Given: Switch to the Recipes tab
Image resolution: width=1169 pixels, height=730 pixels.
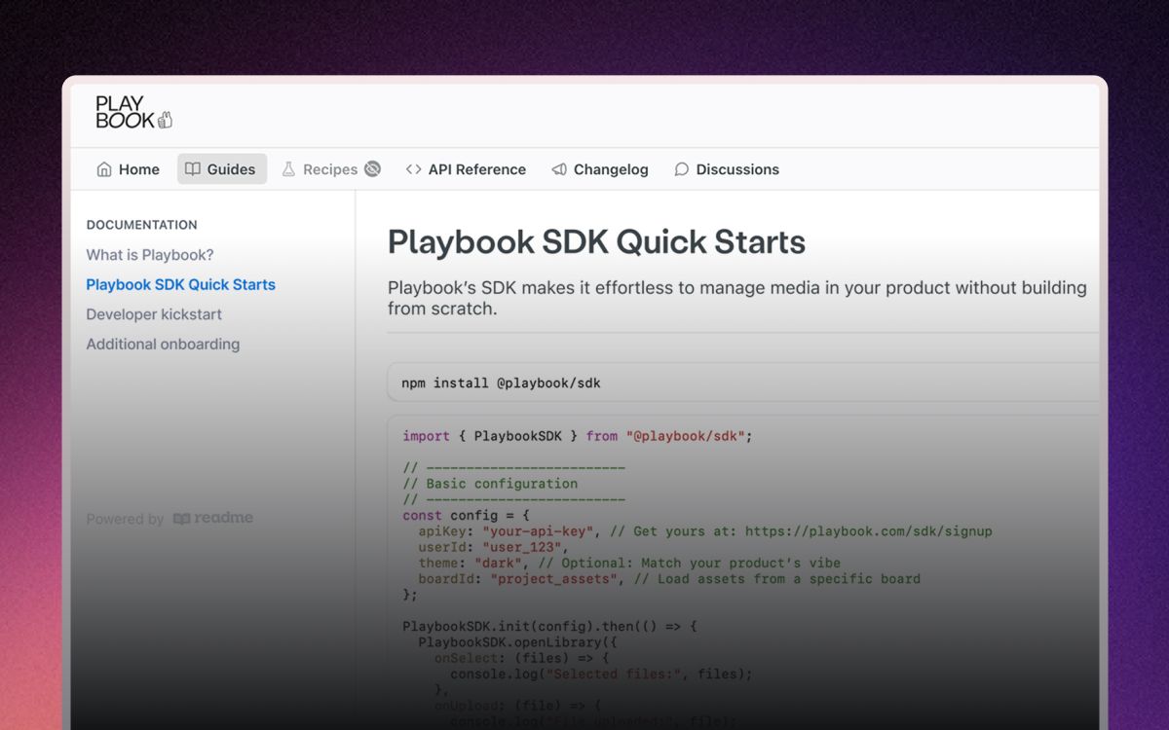Looking at the screenshot, I should (x=331, y=169).
